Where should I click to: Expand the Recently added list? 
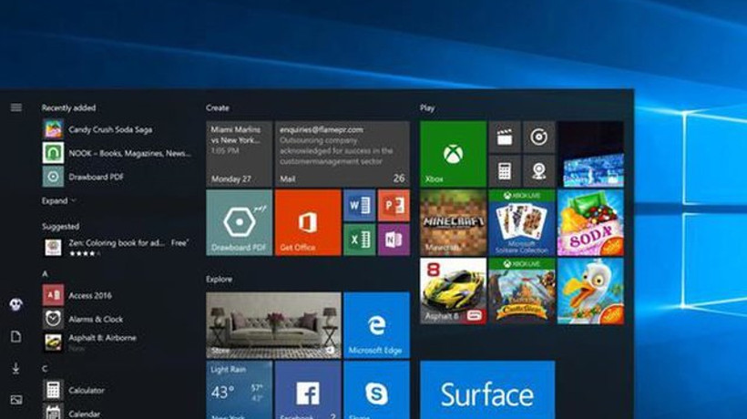tap(58, 201)
